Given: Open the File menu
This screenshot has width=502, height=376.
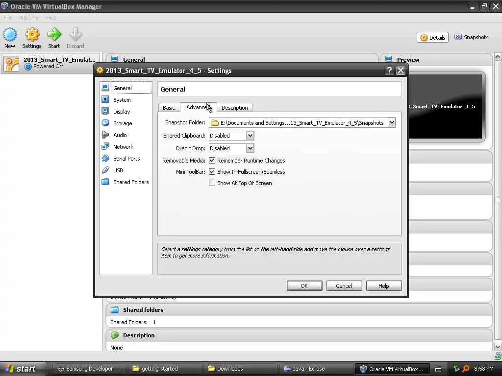Looking at the screenshot, I should 7,18.
